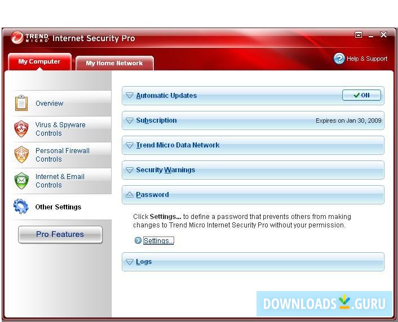Click the Overview clipboard icon

point(21,103)
